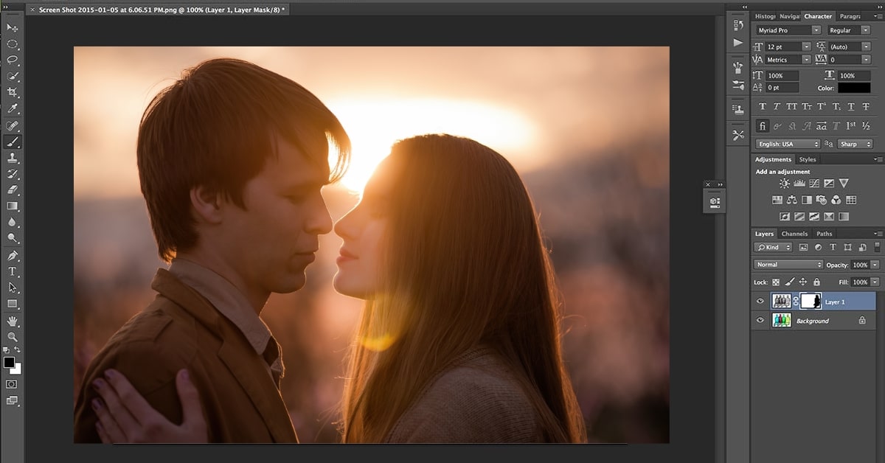
Task: Toggle Faux Bold text style
Action: click(x=763, y=107)
